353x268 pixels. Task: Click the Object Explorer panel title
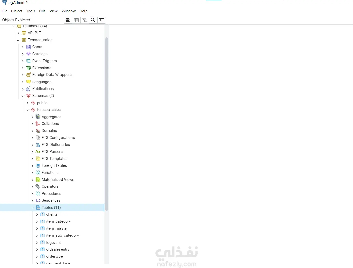point(16,20)
